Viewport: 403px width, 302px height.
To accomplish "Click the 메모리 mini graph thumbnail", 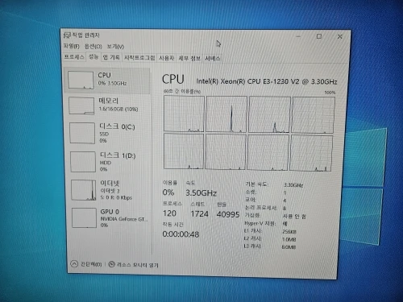I will tap(81, 105).
